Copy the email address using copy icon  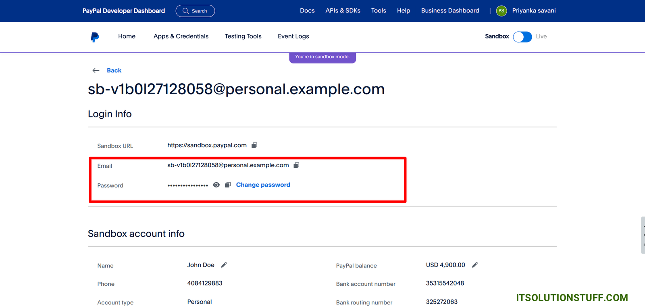click(296, 165)
